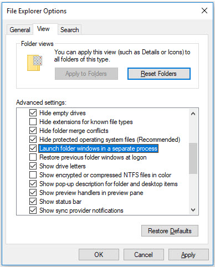Select 'Show drive letters' label text

pos(63,166)
